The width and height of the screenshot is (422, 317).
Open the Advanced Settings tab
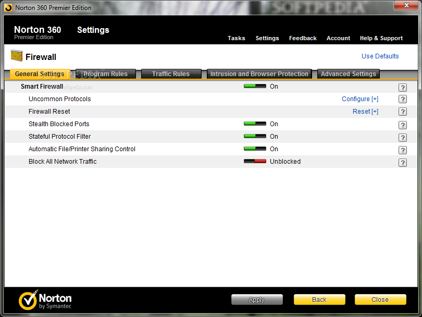(348, 74)
